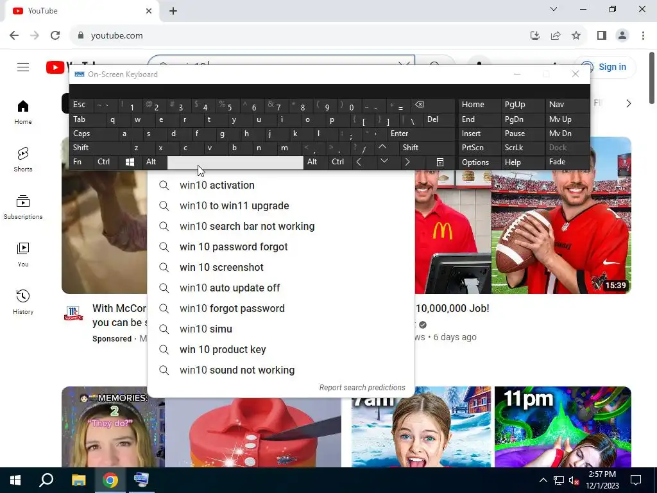Expand the hidden system tray icons
This screenshot has height=493, width=657.
(543, 480)
